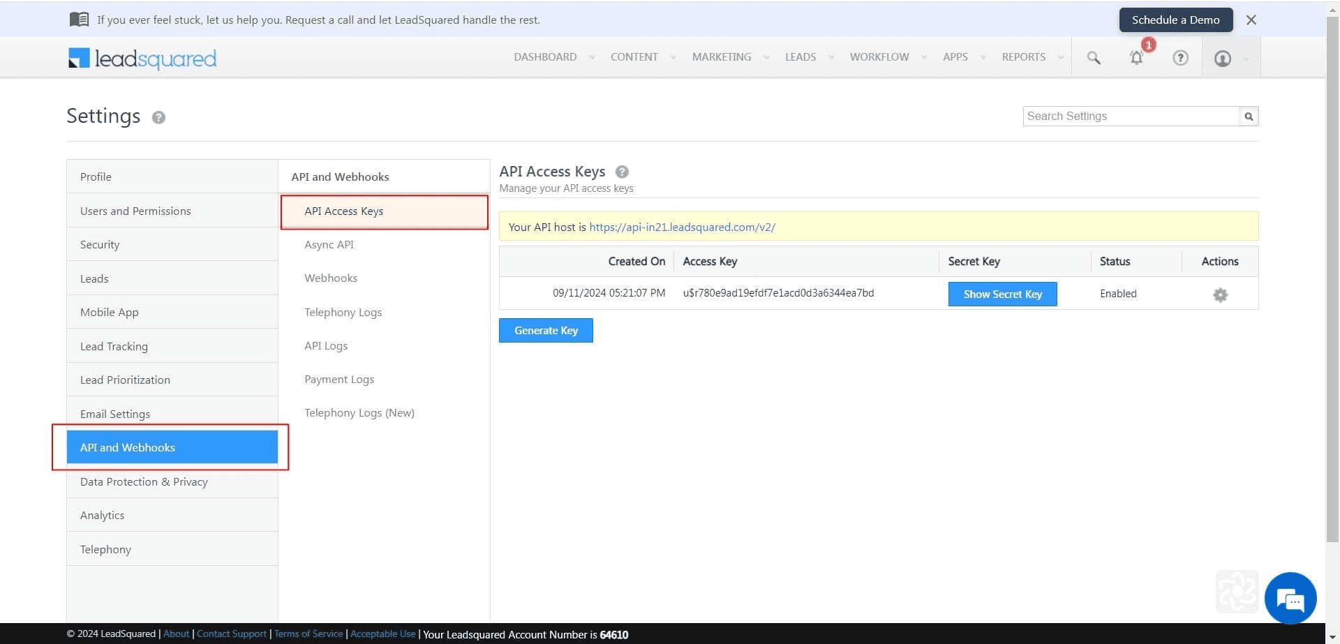Screen dimensions: 1340x644
Task: Open the API host URL link
Action: click(x=682, y=227)
